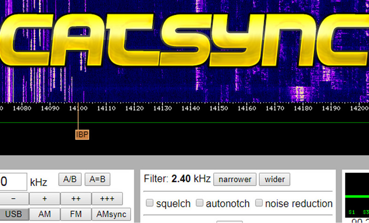Click 14120 on the frequency scale
This screenshot has width=369, height=223.
pos(134,108)
